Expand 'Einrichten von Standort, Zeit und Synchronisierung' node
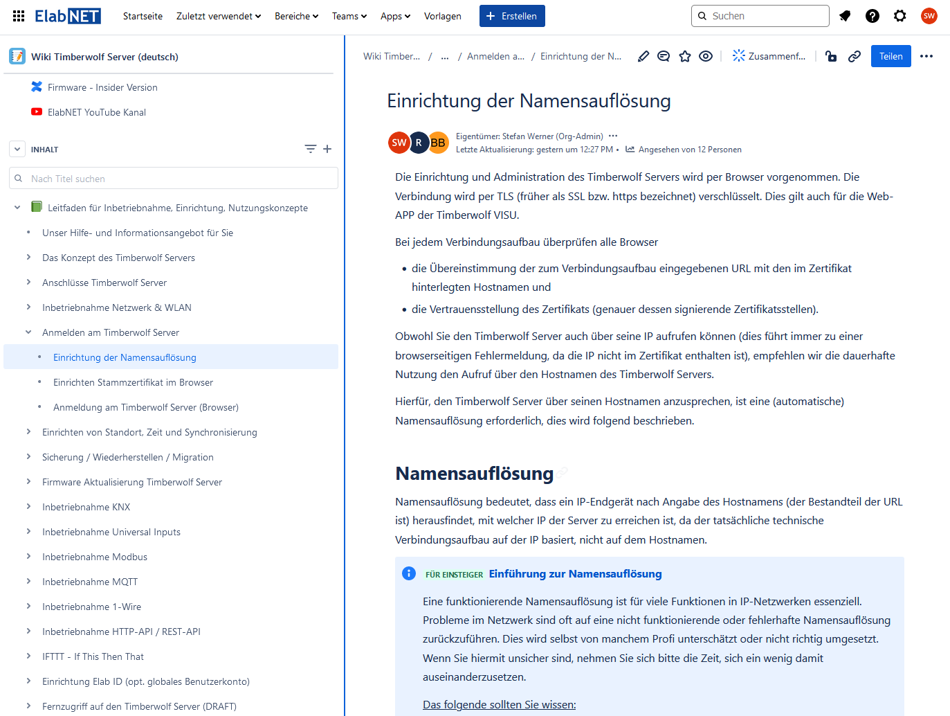 point(28,431)
